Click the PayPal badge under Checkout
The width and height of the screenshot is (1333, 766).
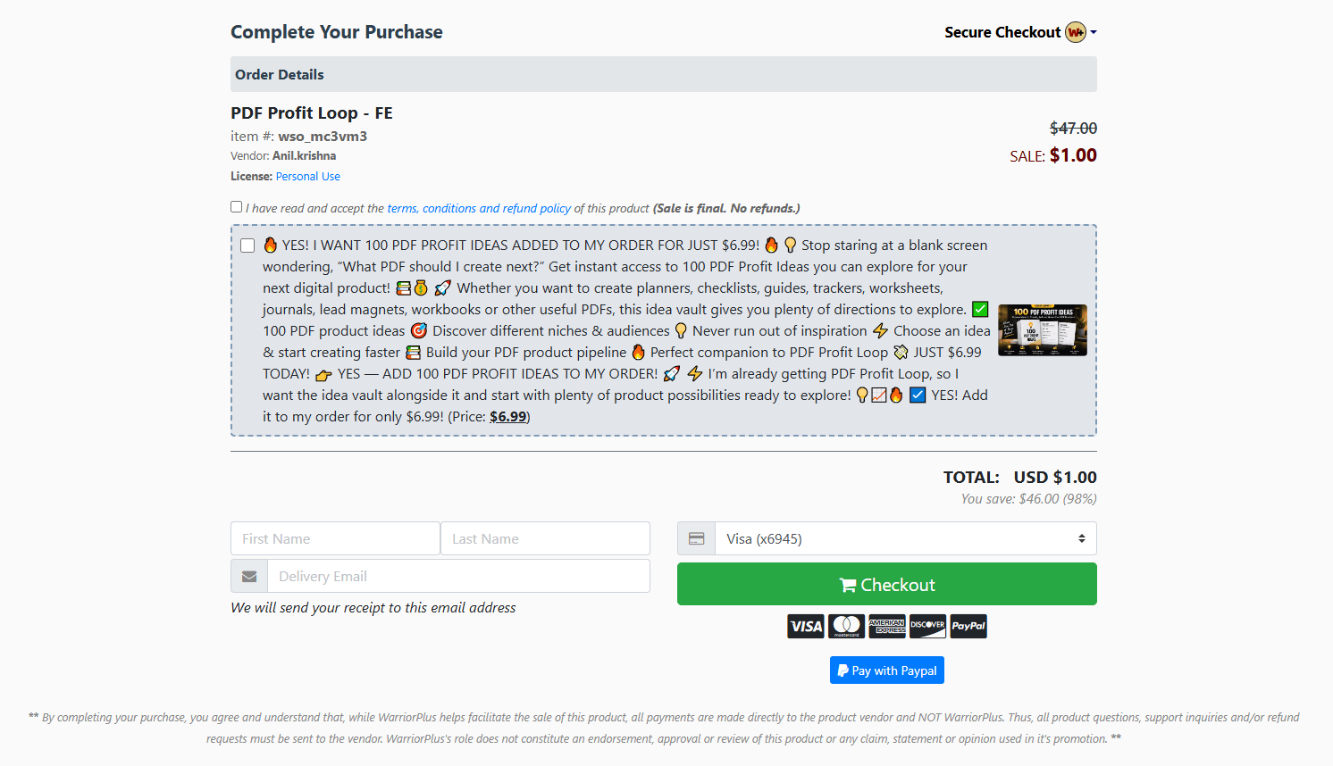pos(968,626)
